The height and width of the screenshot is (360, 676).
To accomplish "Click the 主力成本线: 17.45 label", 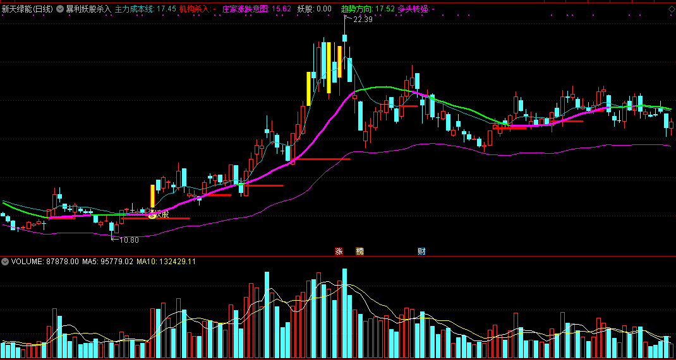I will (x=145, y=9).
